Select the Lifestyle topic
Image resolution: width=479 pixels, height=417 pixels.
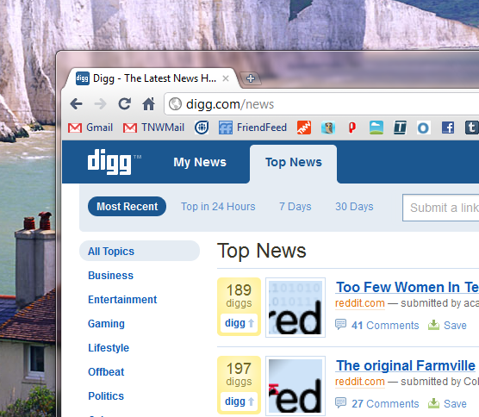point(109,348)
